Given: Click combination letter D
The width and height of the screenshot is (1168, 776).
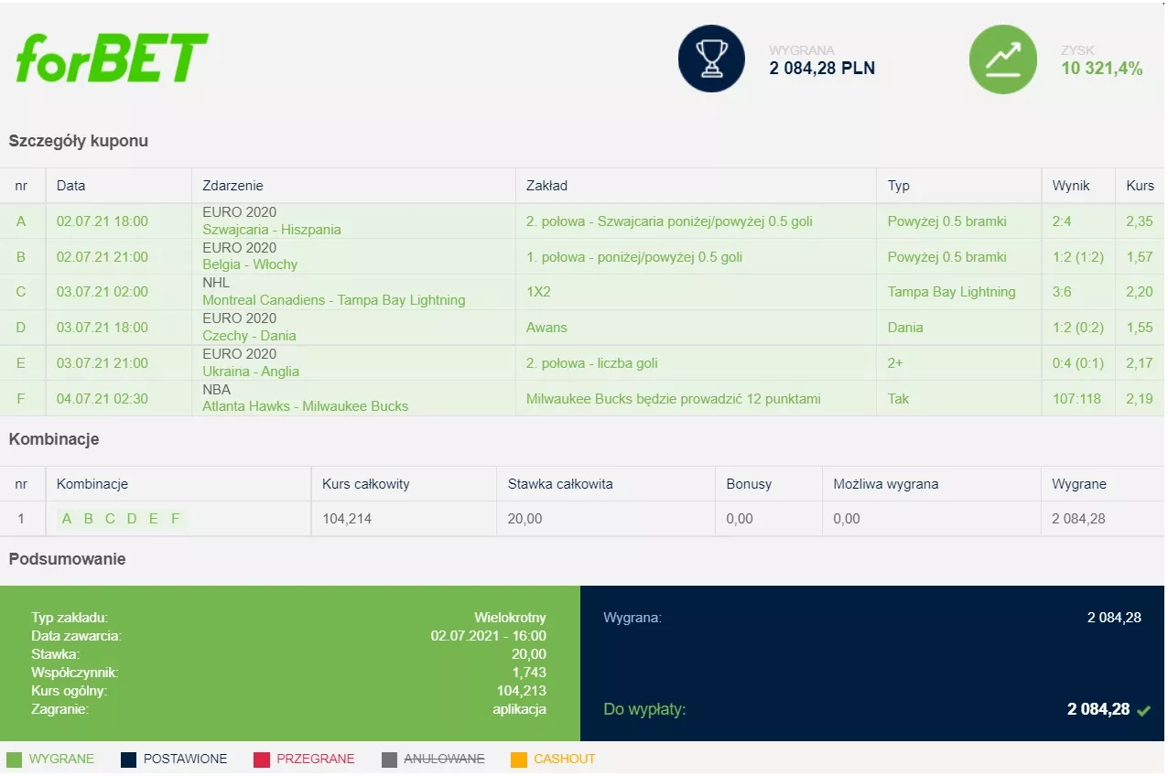Looking at the screenshot, I should [132, 519].
